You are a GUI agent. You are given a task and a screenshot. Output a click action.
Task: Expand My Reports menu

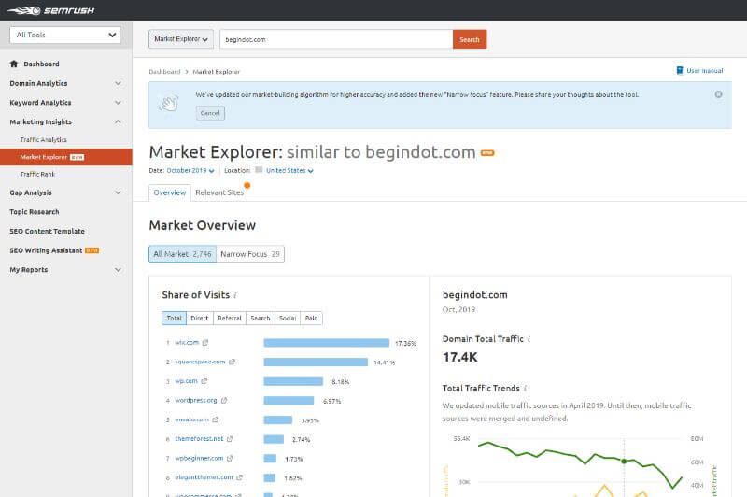coord(118,270)
